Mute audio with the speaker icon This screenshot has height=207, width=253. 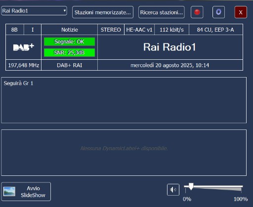173,190
